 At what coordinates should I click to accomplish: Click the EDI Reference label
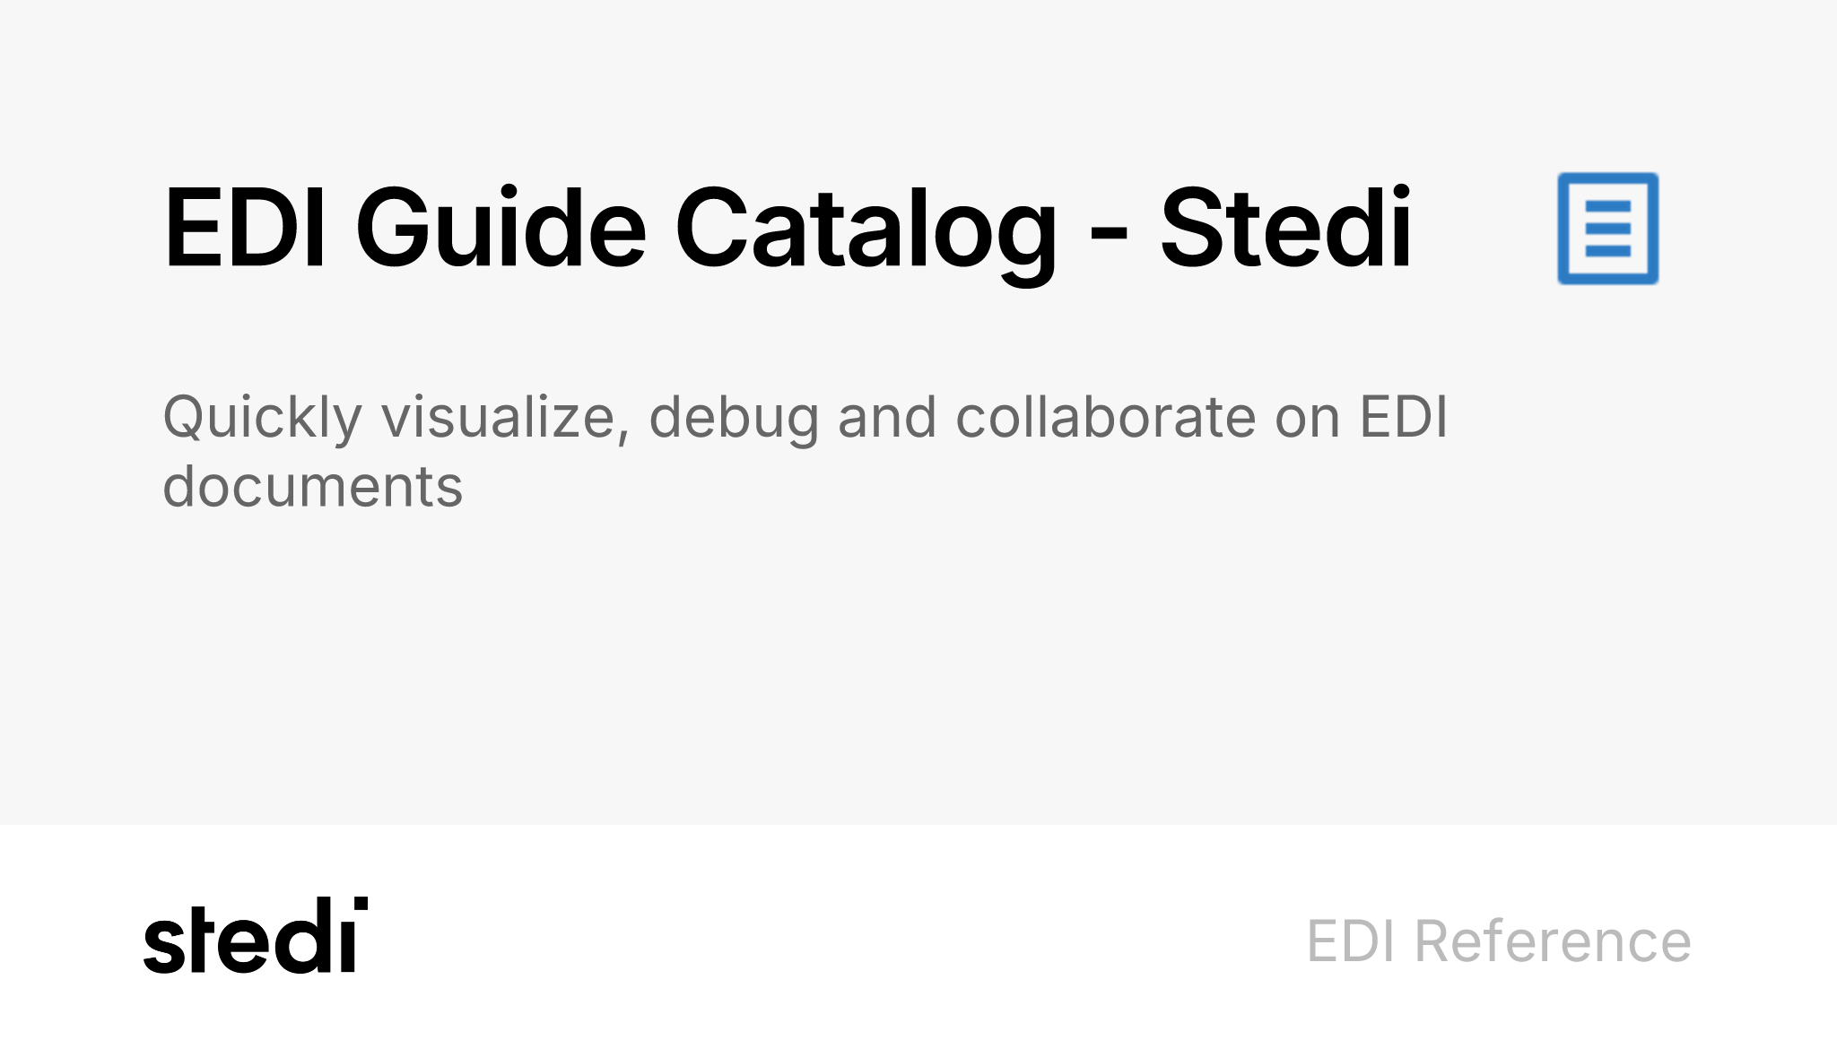coord(1499,941)
